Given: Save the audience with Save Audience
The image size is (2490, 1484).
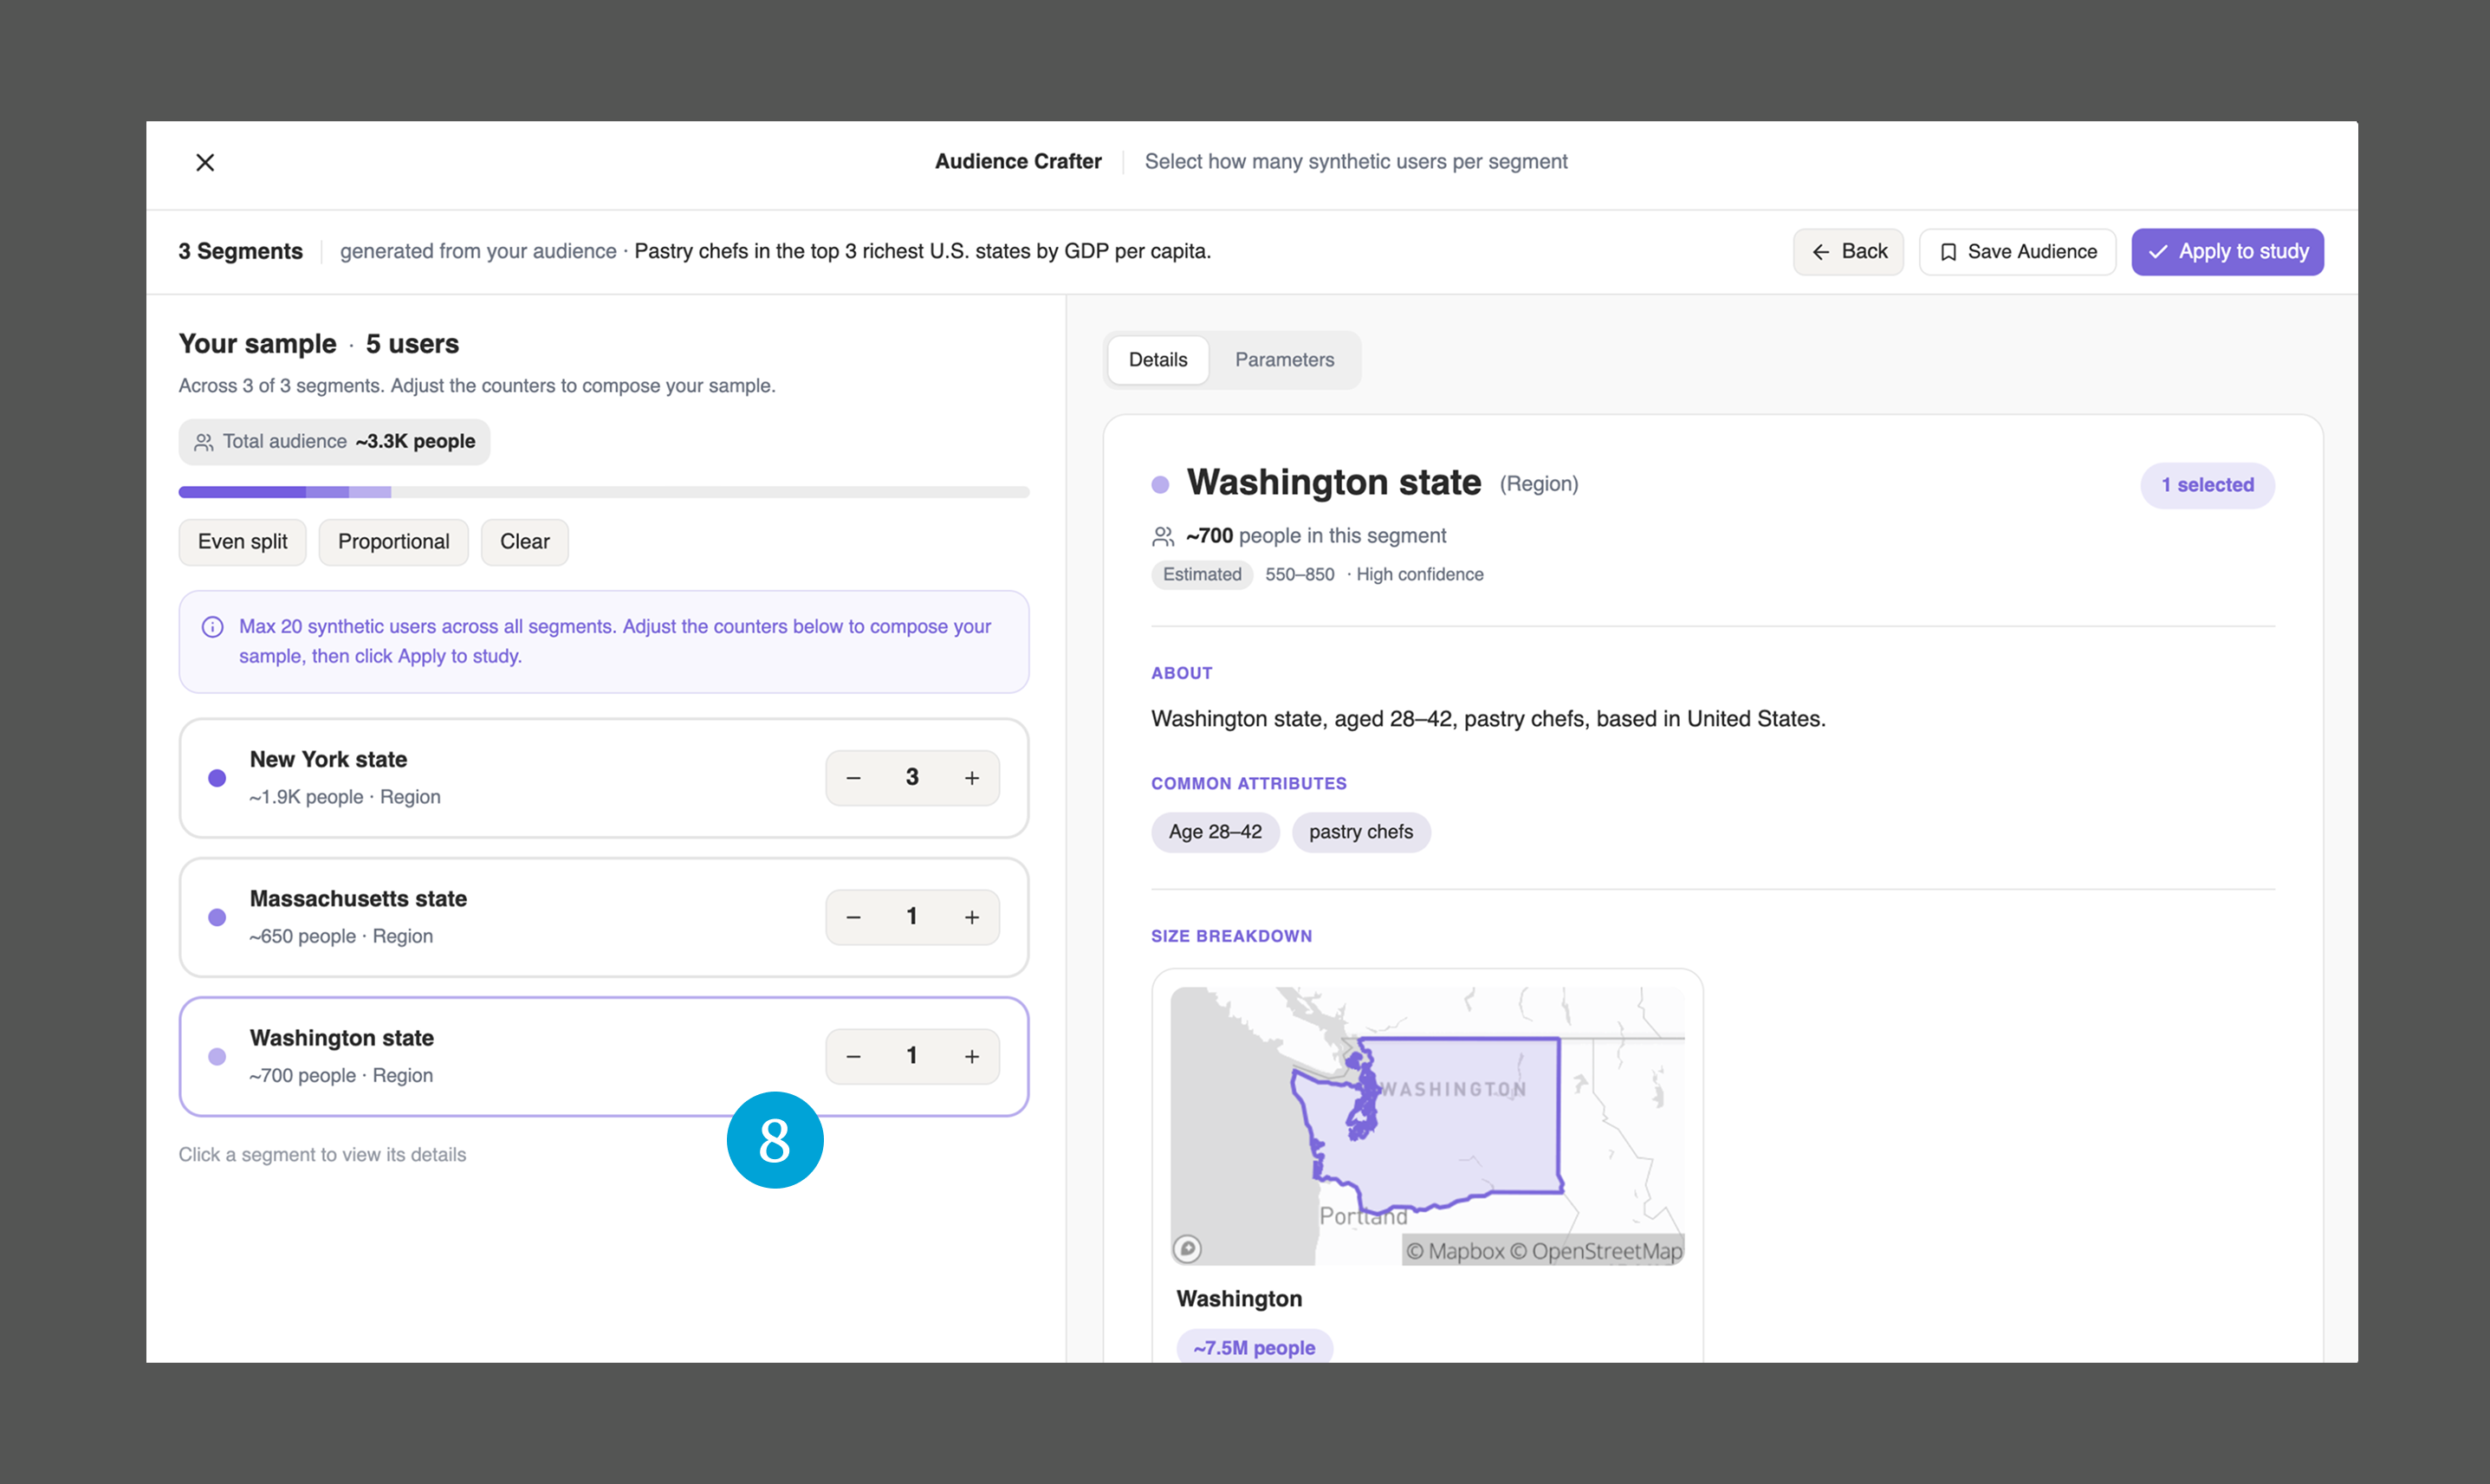Looking at the screenshot, I should (x=2017, y=252).
